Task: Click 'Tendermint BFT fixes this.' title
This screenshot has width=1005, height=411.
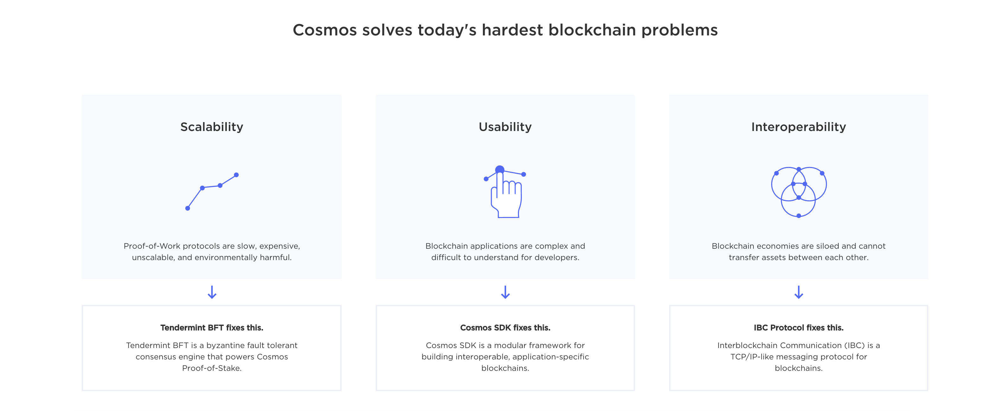Action: 212,328
